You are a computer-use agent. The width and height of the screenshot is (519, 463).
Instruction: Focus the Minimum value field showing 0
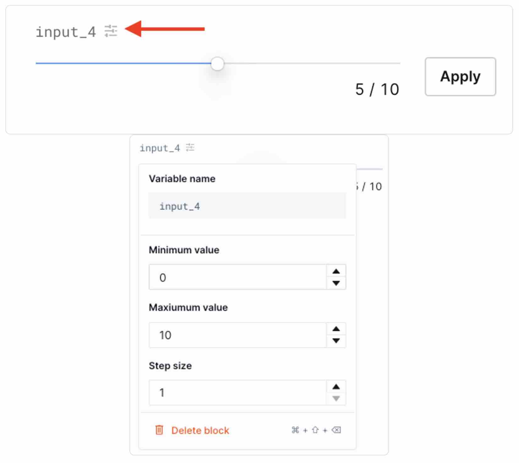click(x=238, y=277)
